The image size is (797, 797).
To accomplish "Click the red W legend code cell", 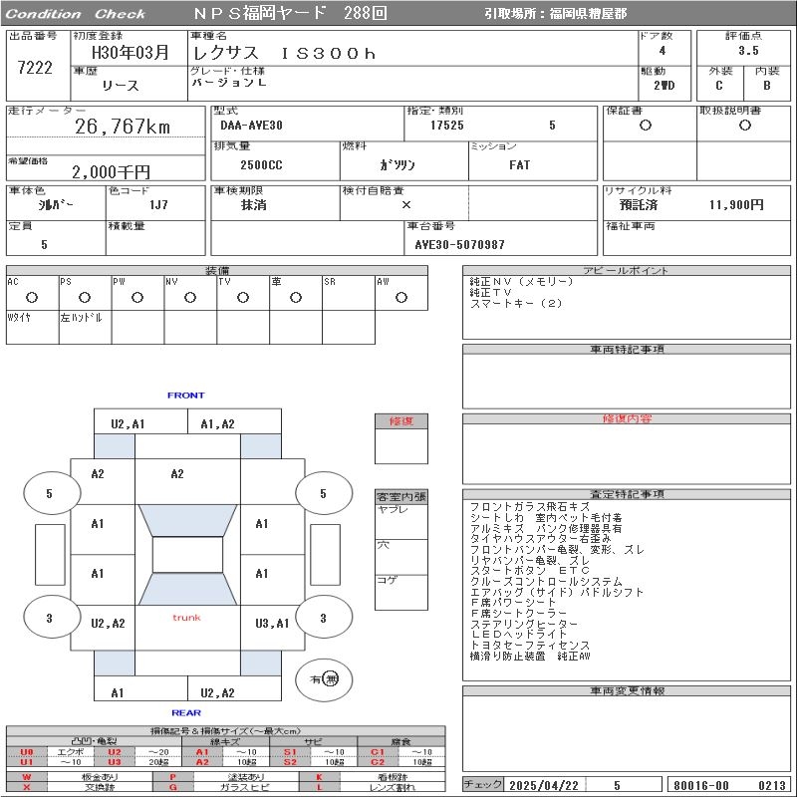I will 27,776.
